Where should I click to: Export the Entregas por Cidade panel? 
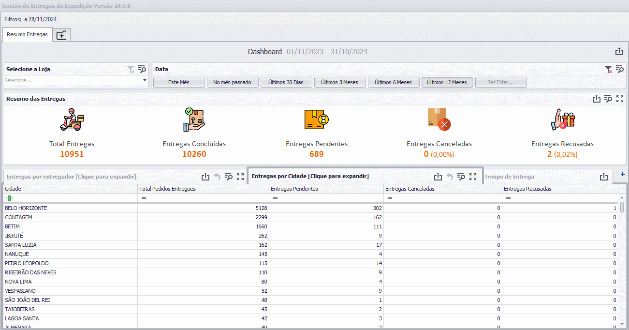(x=438, y=177)
